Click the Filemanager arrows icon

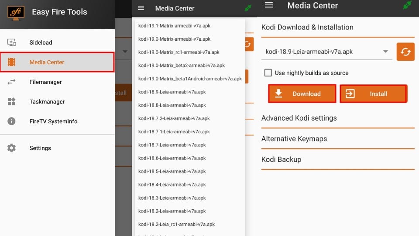[x=11, y=82]
